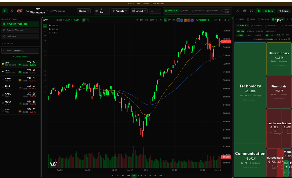The width and height of the screenshot is (292, 178).
Task: Open the Layout dropdown
Action: pos(139,11)
